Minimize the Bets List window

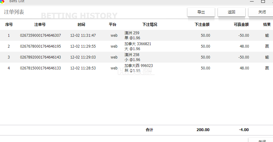252,2
